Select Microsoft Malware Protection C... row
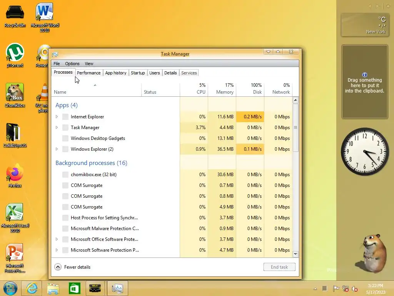394x296 pixels. (172, 229)
